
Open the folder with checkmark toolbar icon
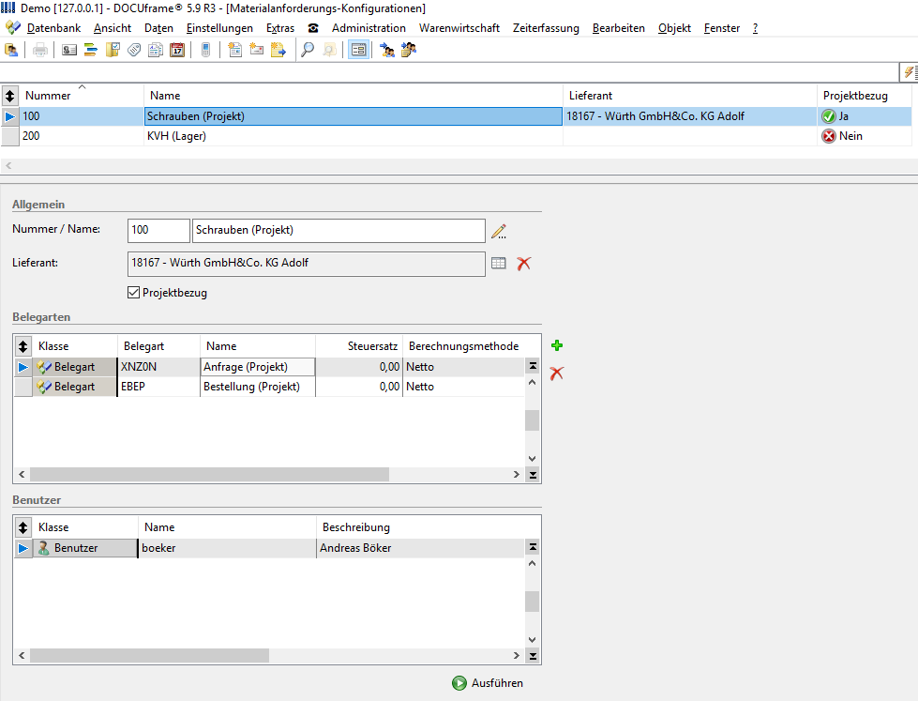coord(113,51)
